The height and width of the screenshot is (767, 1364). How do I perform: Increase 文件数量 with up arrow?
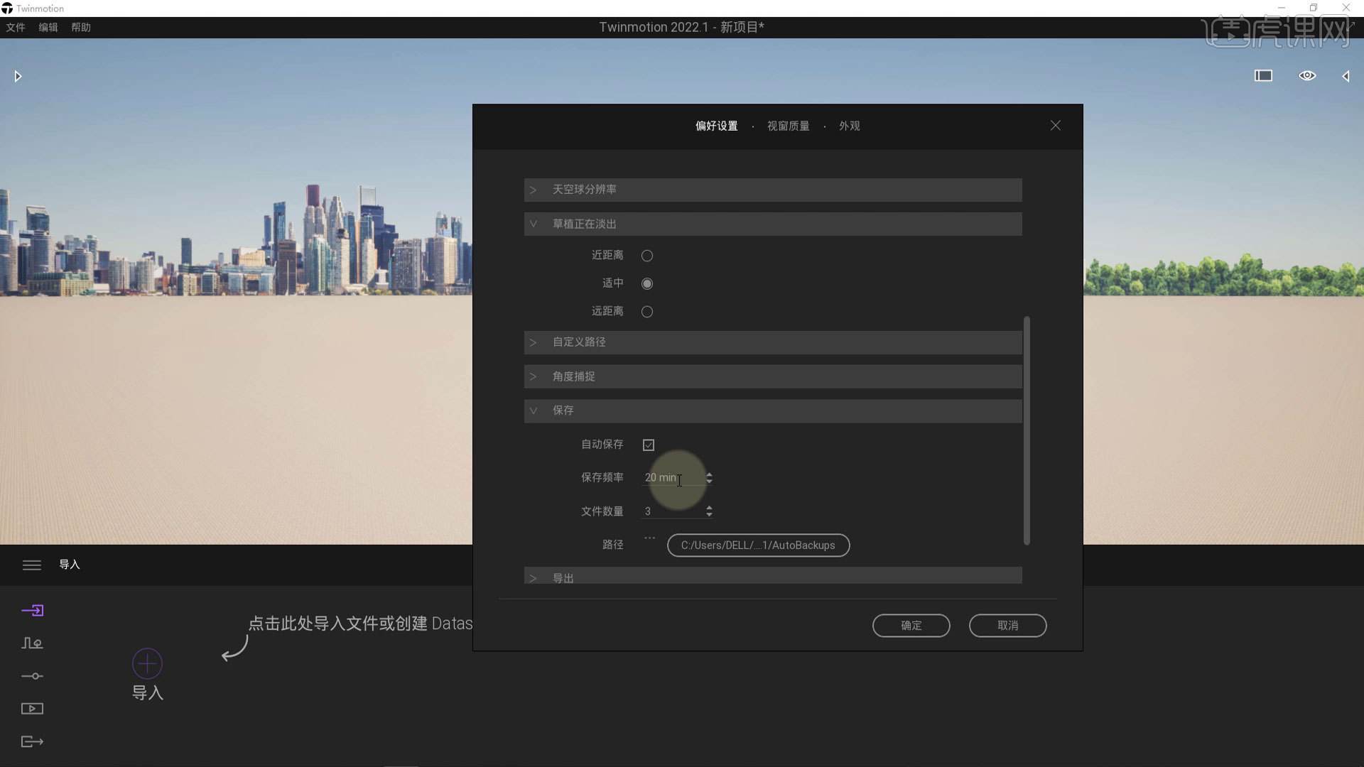tap(709, 508)
